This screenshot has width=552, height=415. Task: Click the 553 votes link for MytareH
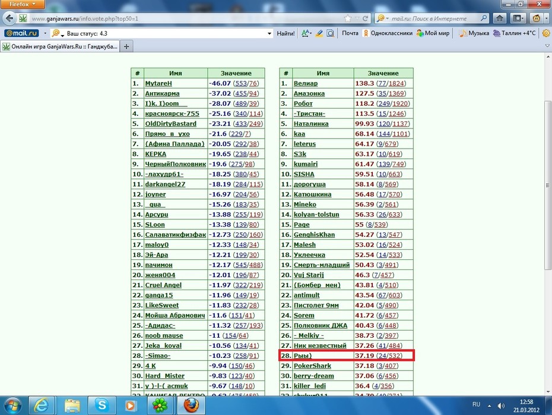point(241,83)
